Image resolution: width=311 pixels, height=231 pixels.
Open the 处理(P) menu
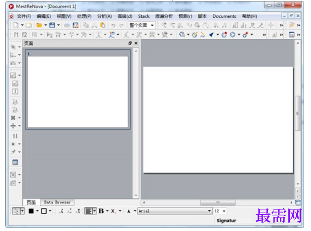coord(84,16)
